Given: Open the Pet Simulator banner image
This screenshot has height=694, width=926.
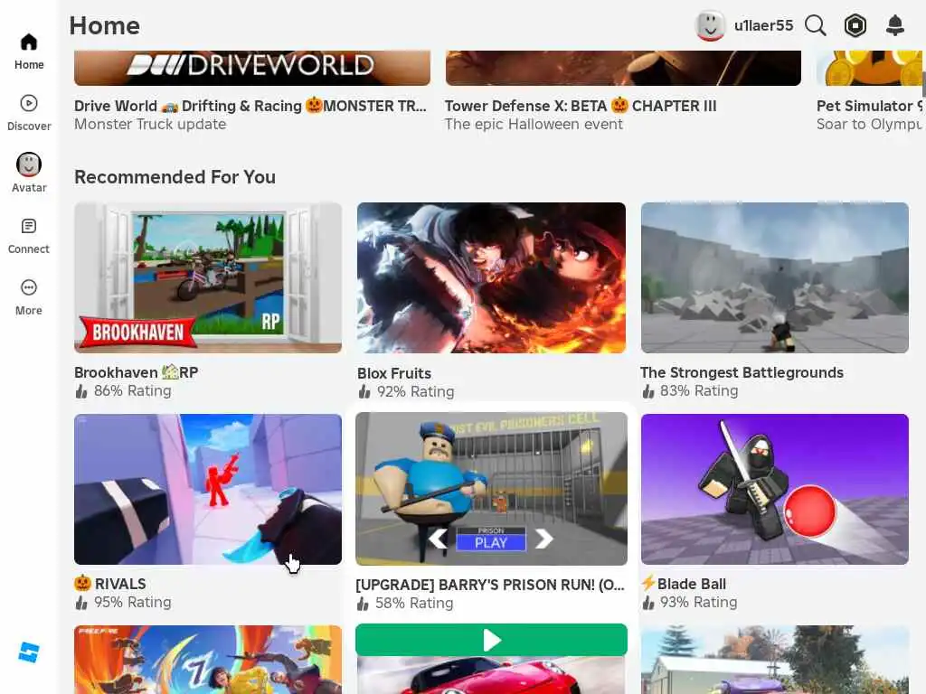Looking at the screenshot, I should pyautogui.click(x=869, y=68).
